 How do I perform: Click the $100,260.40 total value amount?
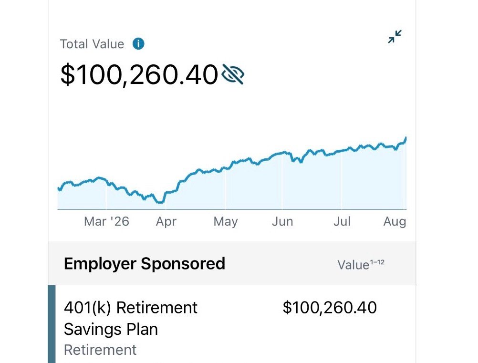pos(139,74)
